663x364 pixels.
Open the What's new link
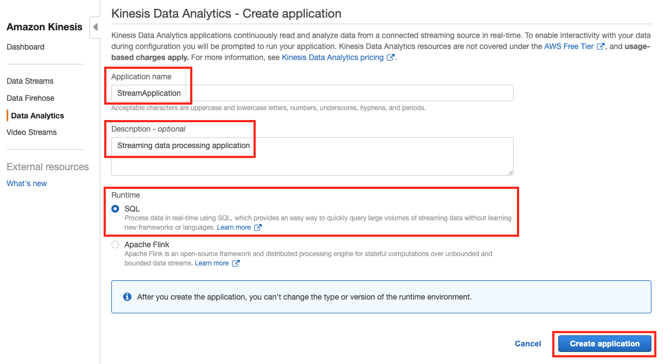(x=26, y=183)
